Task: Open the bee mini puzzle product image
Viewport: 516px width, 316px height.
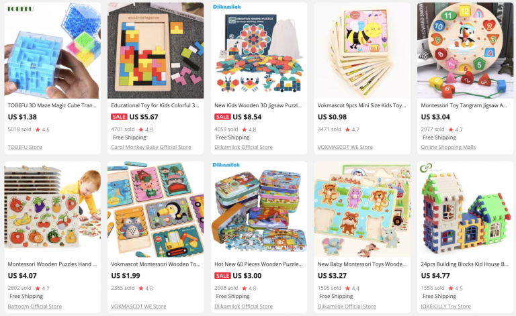Action: pyautogui.click(x=362, y=50)
